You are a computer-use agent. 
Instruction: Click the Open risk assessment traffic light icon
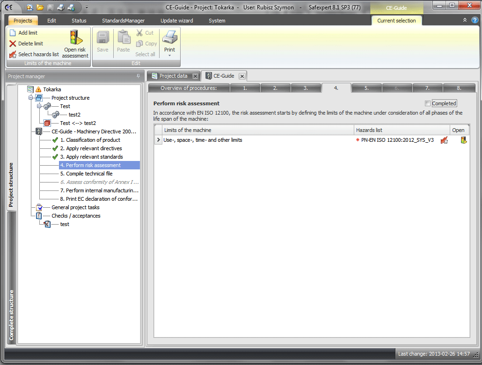(x=75, y=37)
